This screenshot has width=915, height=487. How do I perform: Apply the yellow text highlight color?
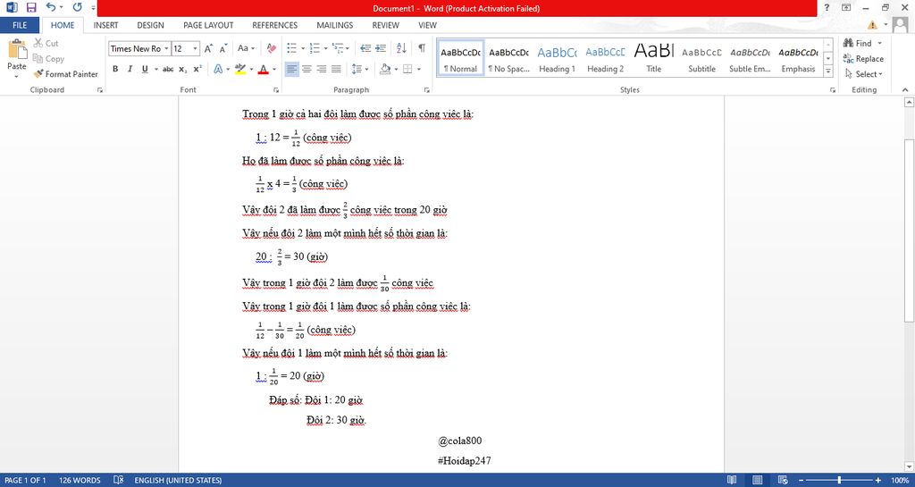[239, 69]
